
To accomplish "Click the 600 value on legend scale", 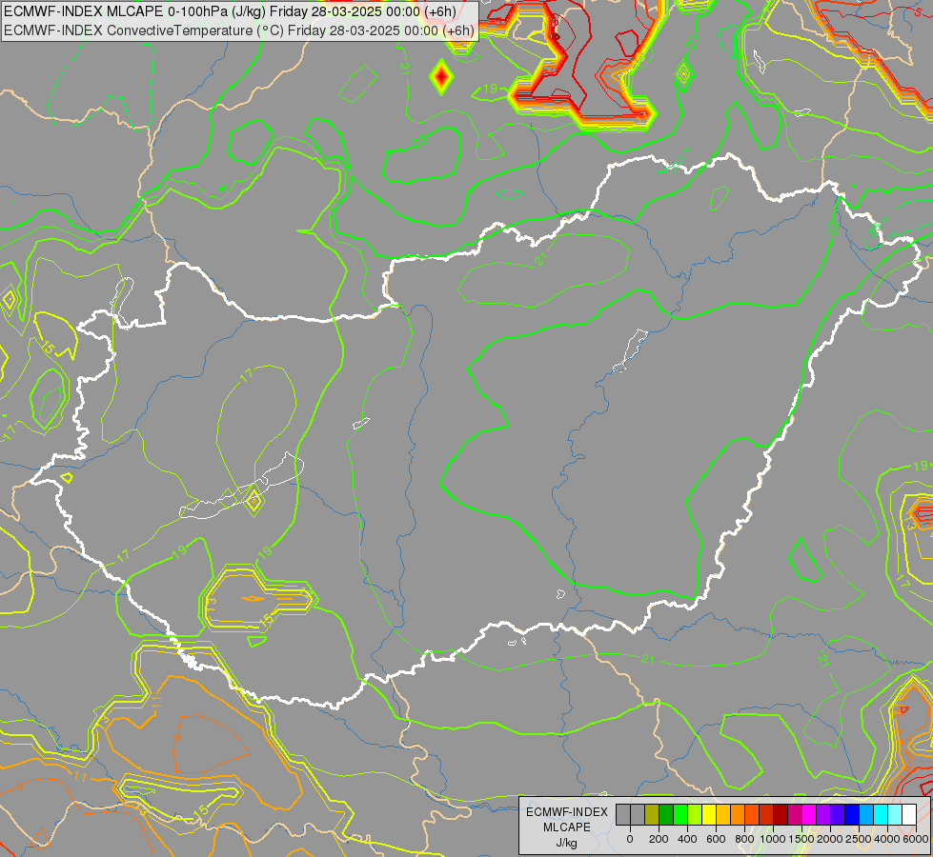I will coord(716,839).
